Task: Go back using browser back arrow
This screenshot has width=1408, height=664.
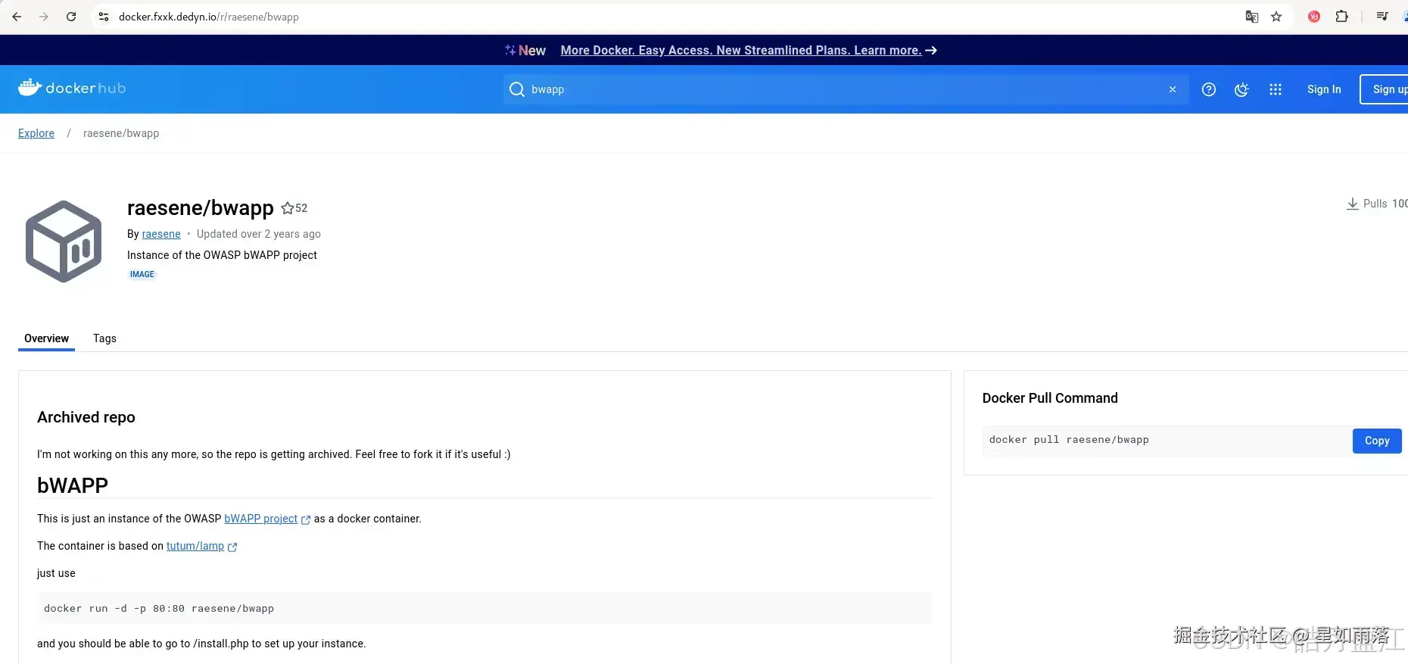Action: point(17,17)
